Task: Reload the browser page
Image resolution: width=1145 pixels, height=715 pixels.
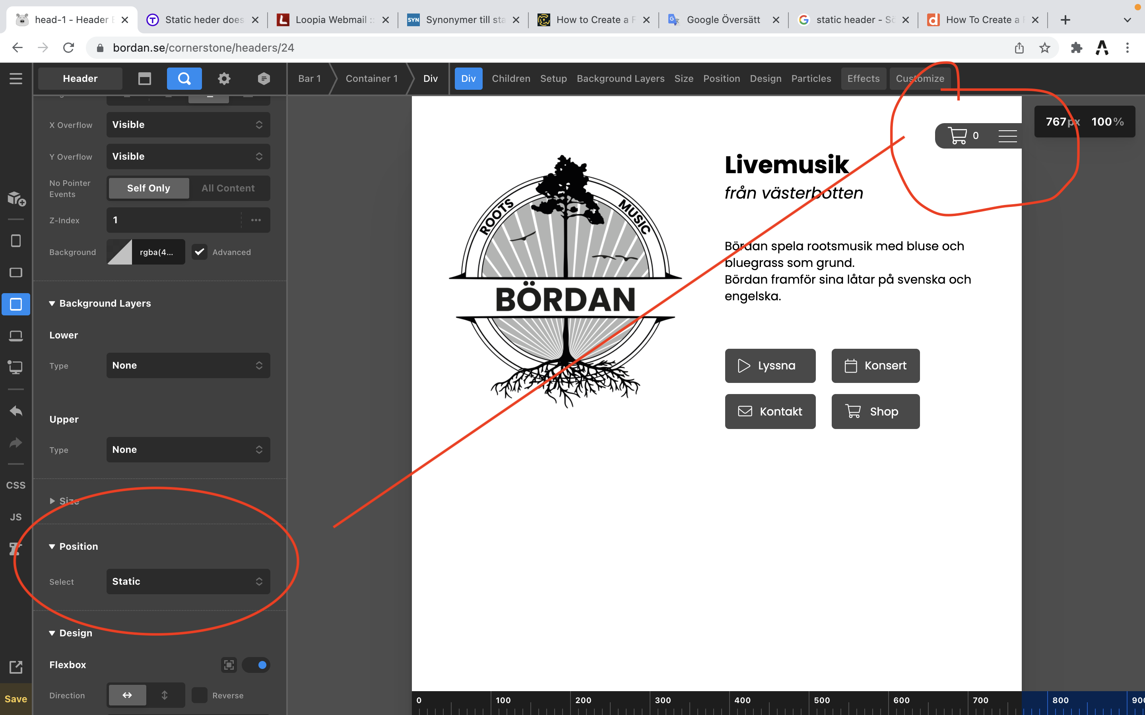Action: 69,48
